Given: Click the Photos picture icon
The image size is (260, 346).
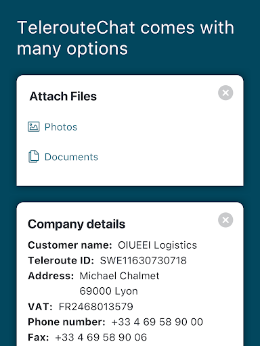Looking at the screenshot, I should pyautogui.click(x=34, y=126).
